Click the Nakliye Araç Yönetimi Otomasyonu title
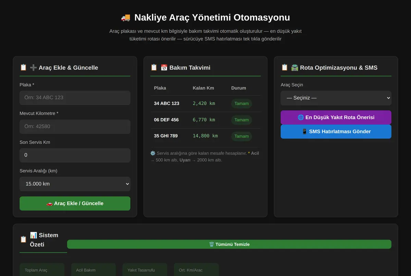This screenshot has width=411, height=276. tap(212, 17)
